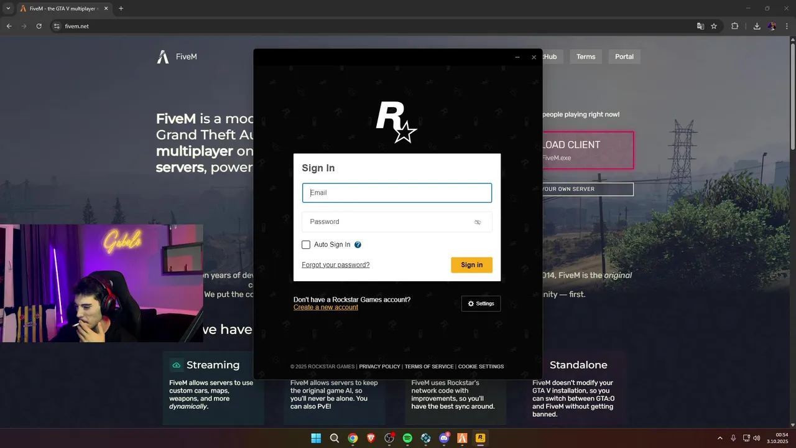This screenshot has height=448, width=796.
Task: Click the Streaming feature card heading
Action: tap(213, 365)
